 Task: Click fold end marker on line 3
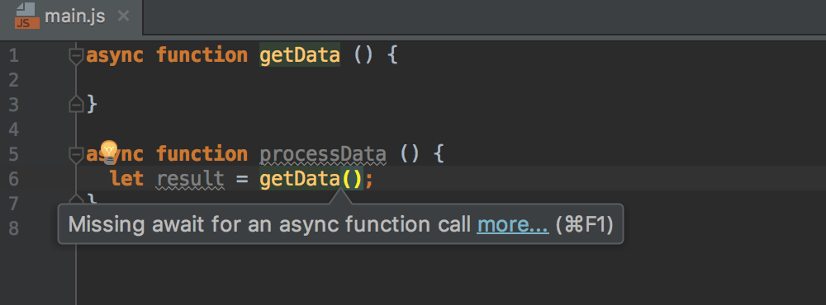tap(76, 104)
